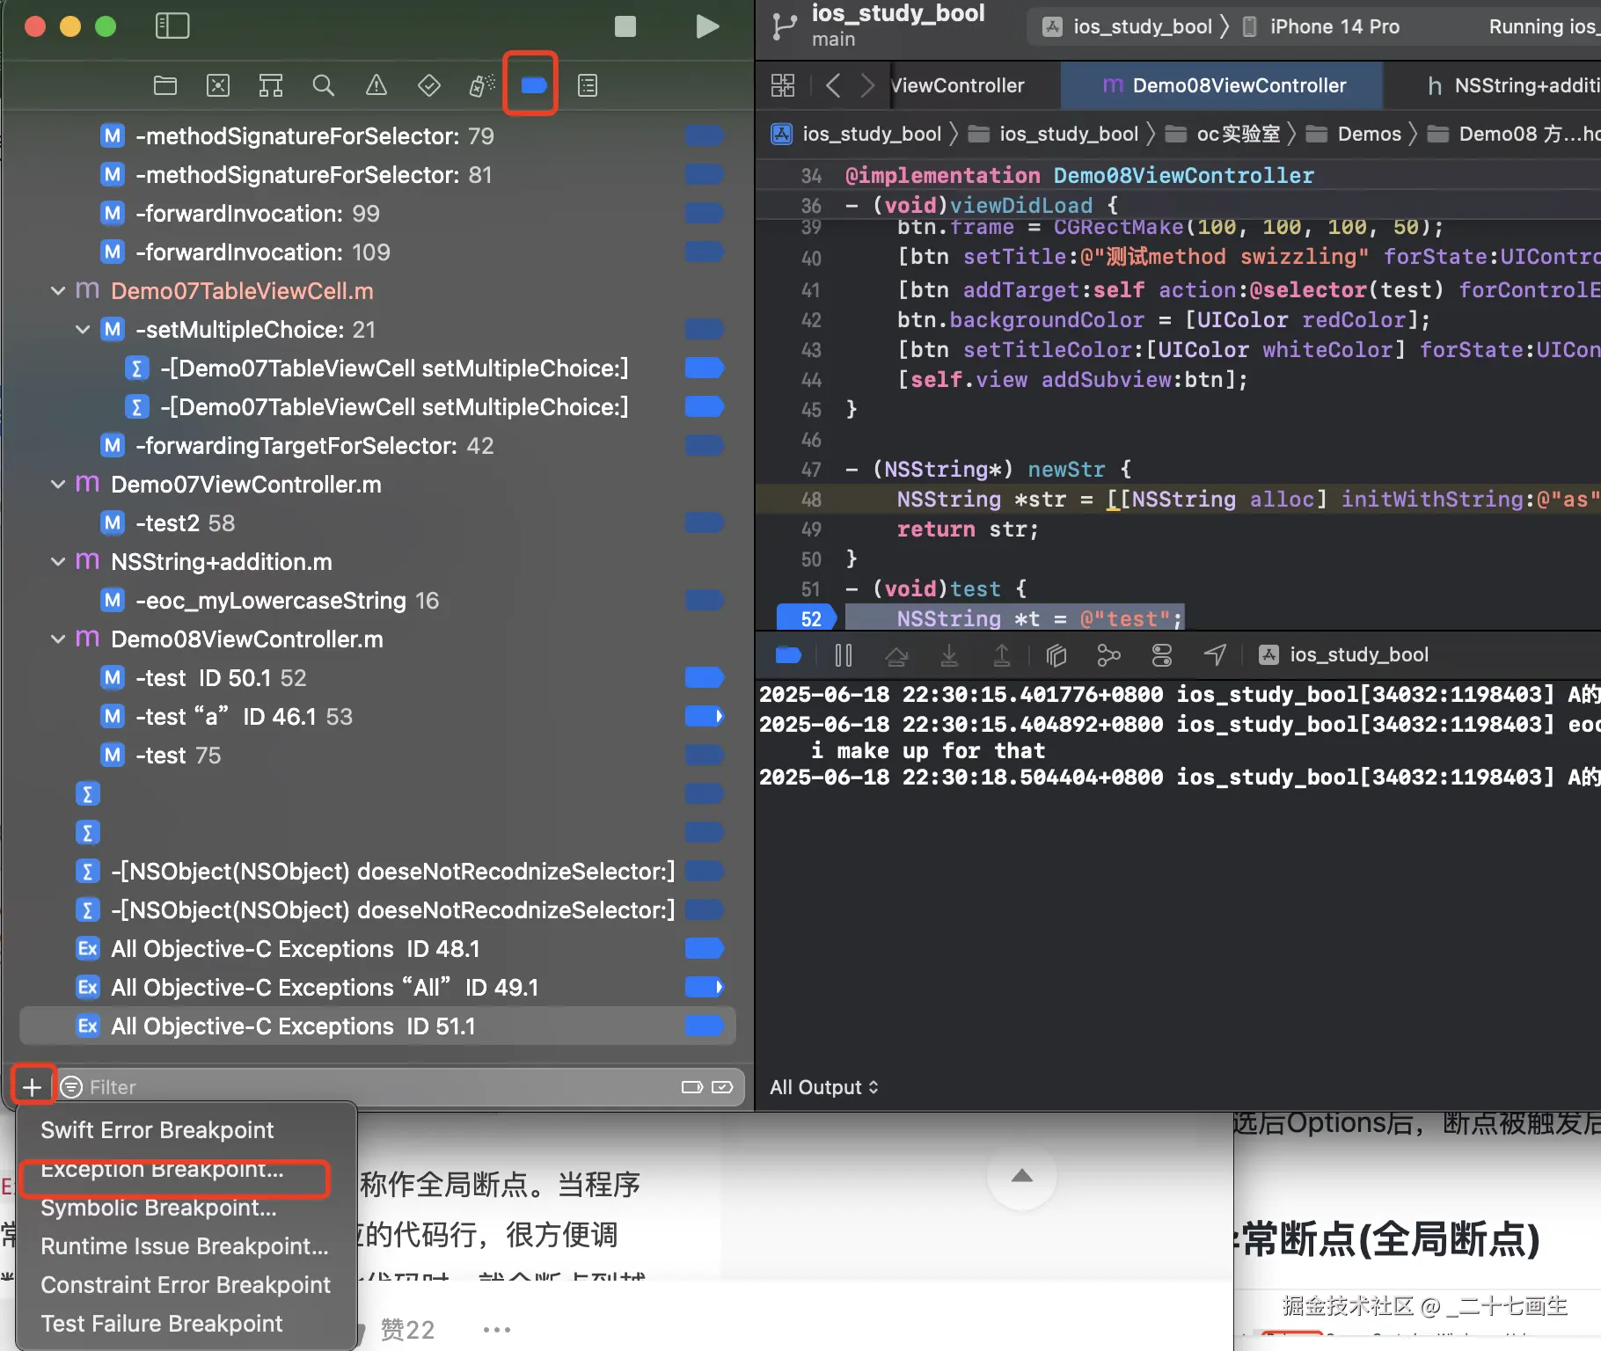Collapse the -setMultipleChoice: 21 row

(x=83, y=330)
